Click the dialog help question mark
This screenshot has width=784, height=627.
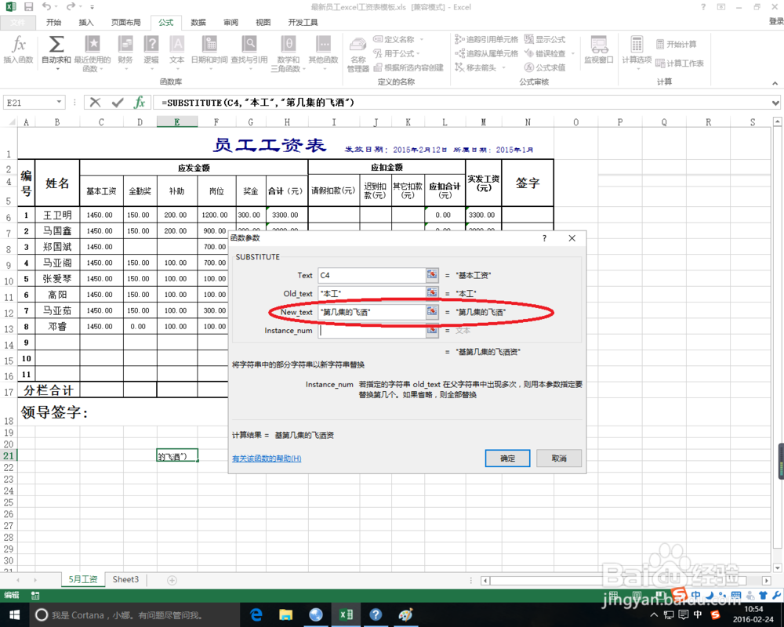pyautogui.click(x=545, y=238)
